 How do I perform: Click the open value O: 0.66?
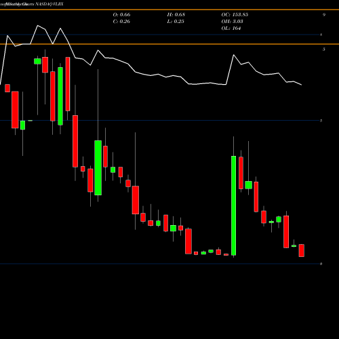coord(121,15)
